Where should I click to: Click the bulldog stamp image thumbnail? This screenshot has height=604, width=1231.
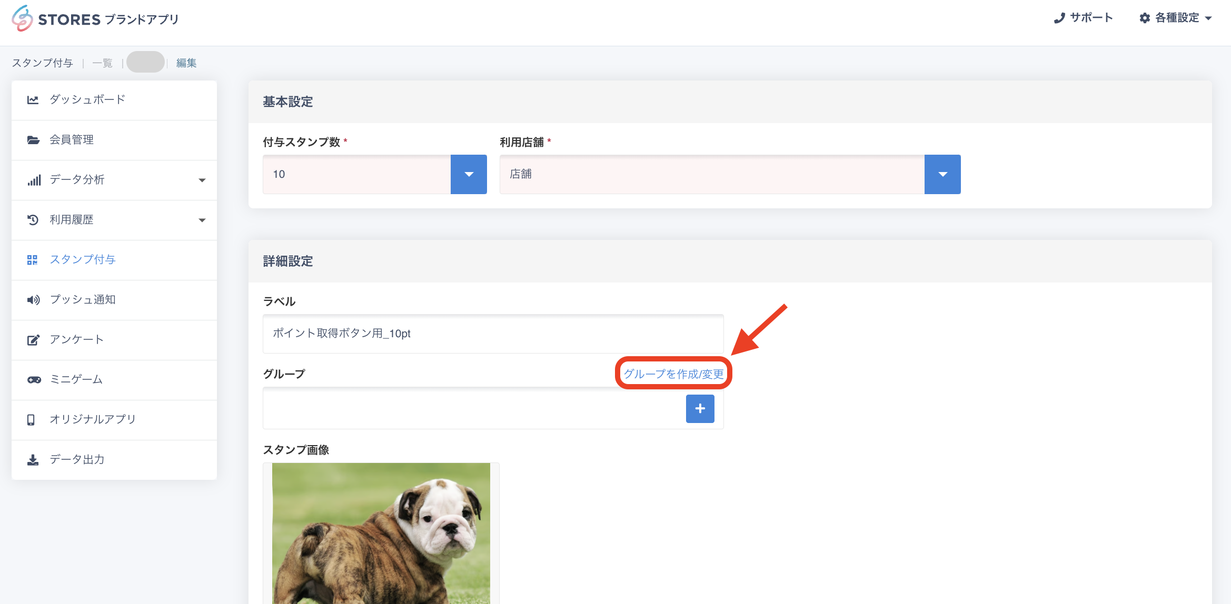(381, 532)
